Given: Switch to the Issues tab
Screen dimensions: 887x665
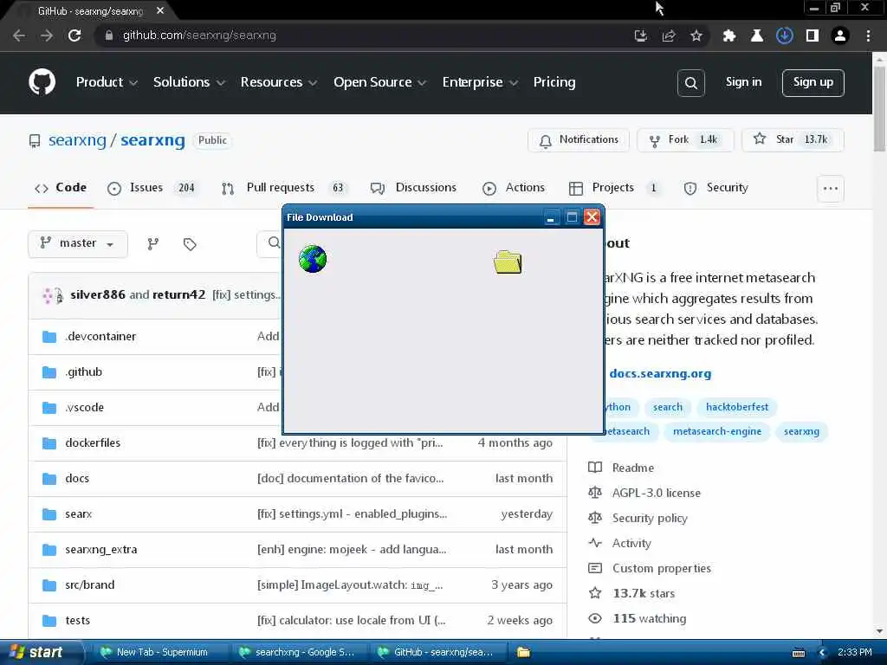Looking at the screenshot, I should click(152, 188).
